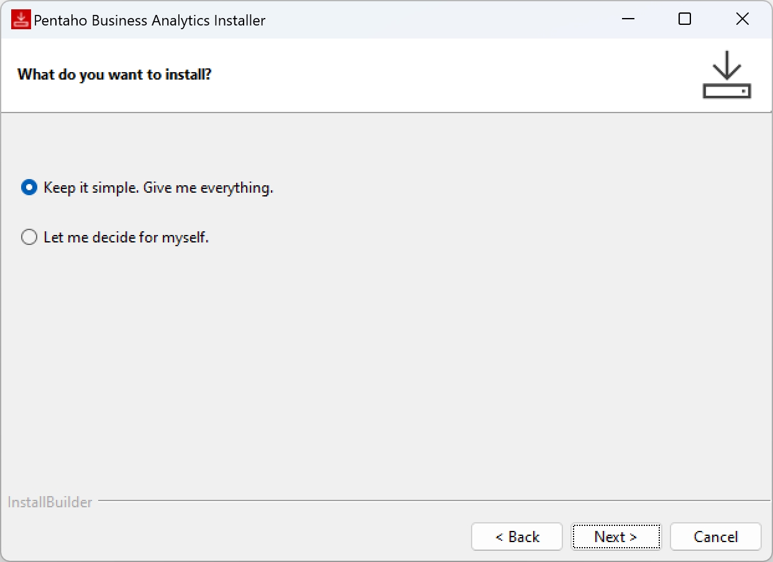Close the installer with the X button
Viewport: 773px width, 562px height.
tap(742, 19)
